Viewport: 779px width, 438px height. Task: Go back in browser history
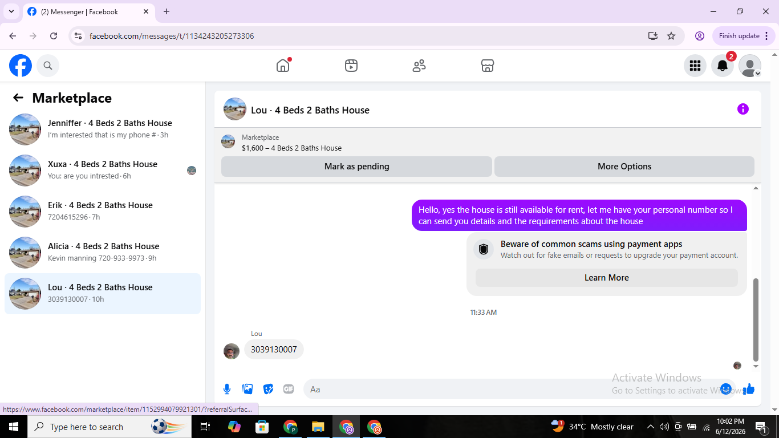click(13, 36)
